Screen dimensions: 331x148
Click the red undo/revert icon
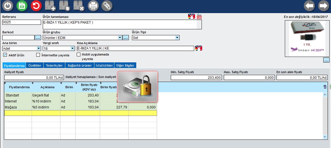coord(36,6)
